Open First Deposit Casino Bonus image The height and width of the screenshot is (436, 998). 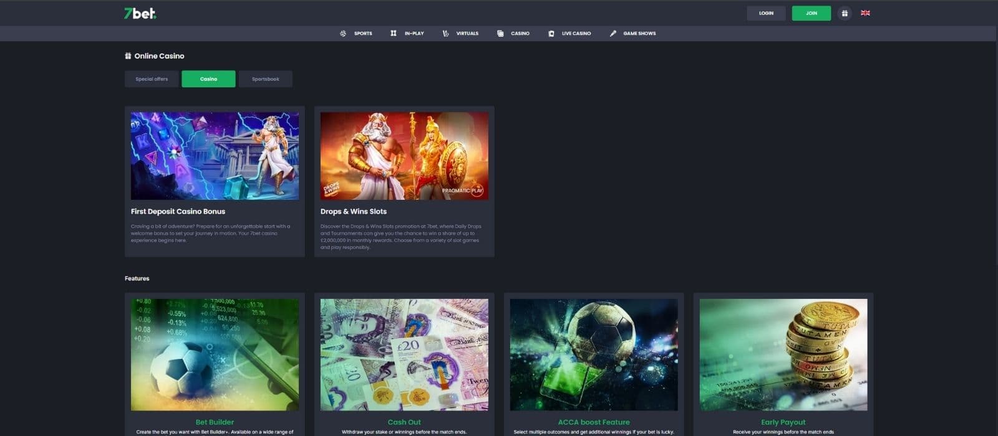tap(215, 156)
